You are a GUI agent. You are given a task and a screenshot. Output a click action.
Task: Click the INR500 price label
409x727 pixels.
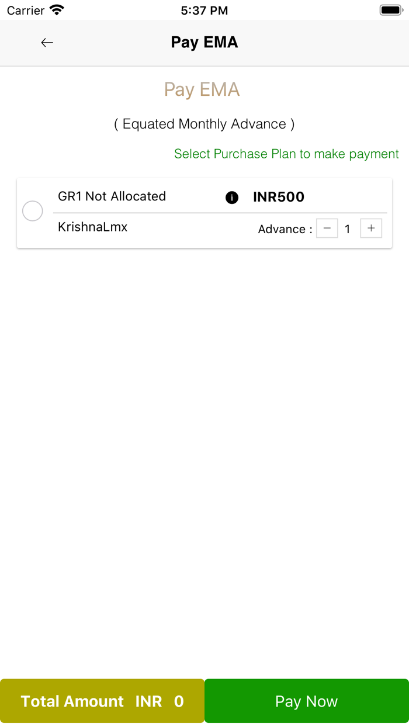pyautogui.click(x=279, y=197)
